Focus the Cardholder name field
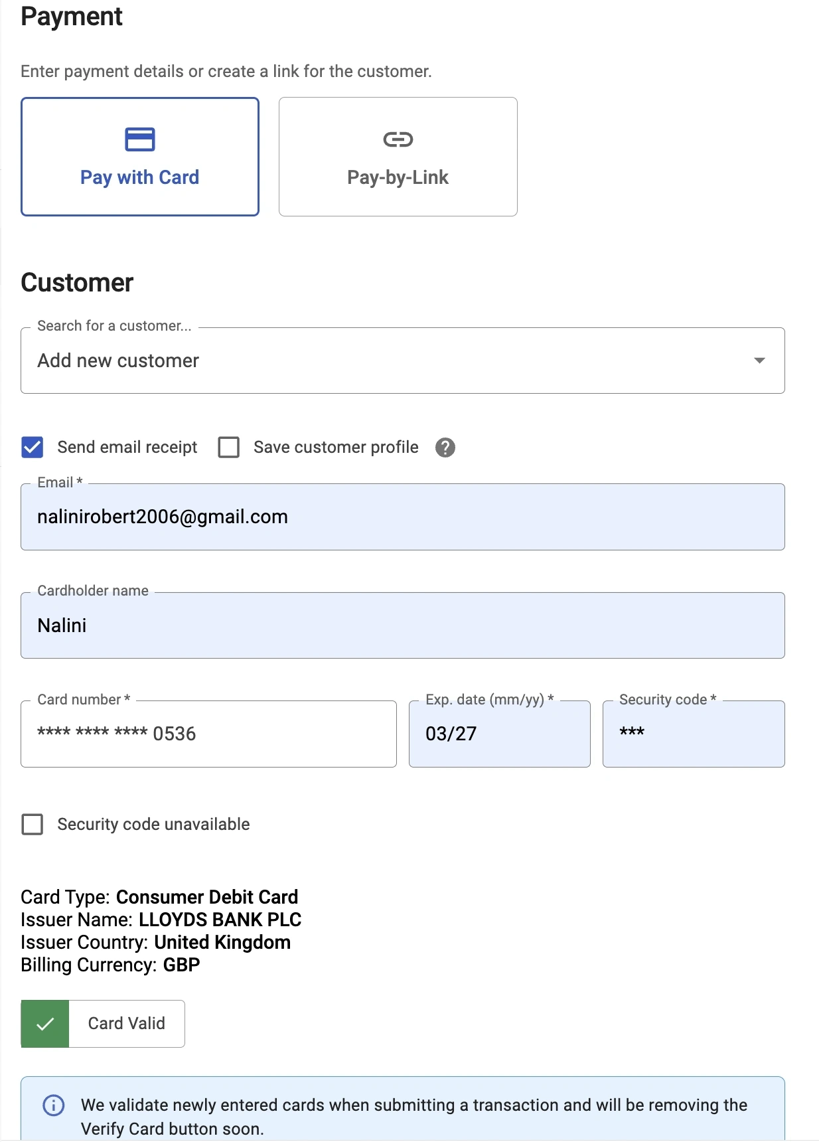The image size is (819, 1142). coord(402,625)
